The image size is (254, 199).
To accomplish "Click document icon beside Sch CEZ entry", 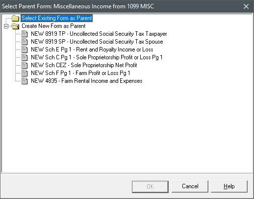I will click(x=25, y=65).
